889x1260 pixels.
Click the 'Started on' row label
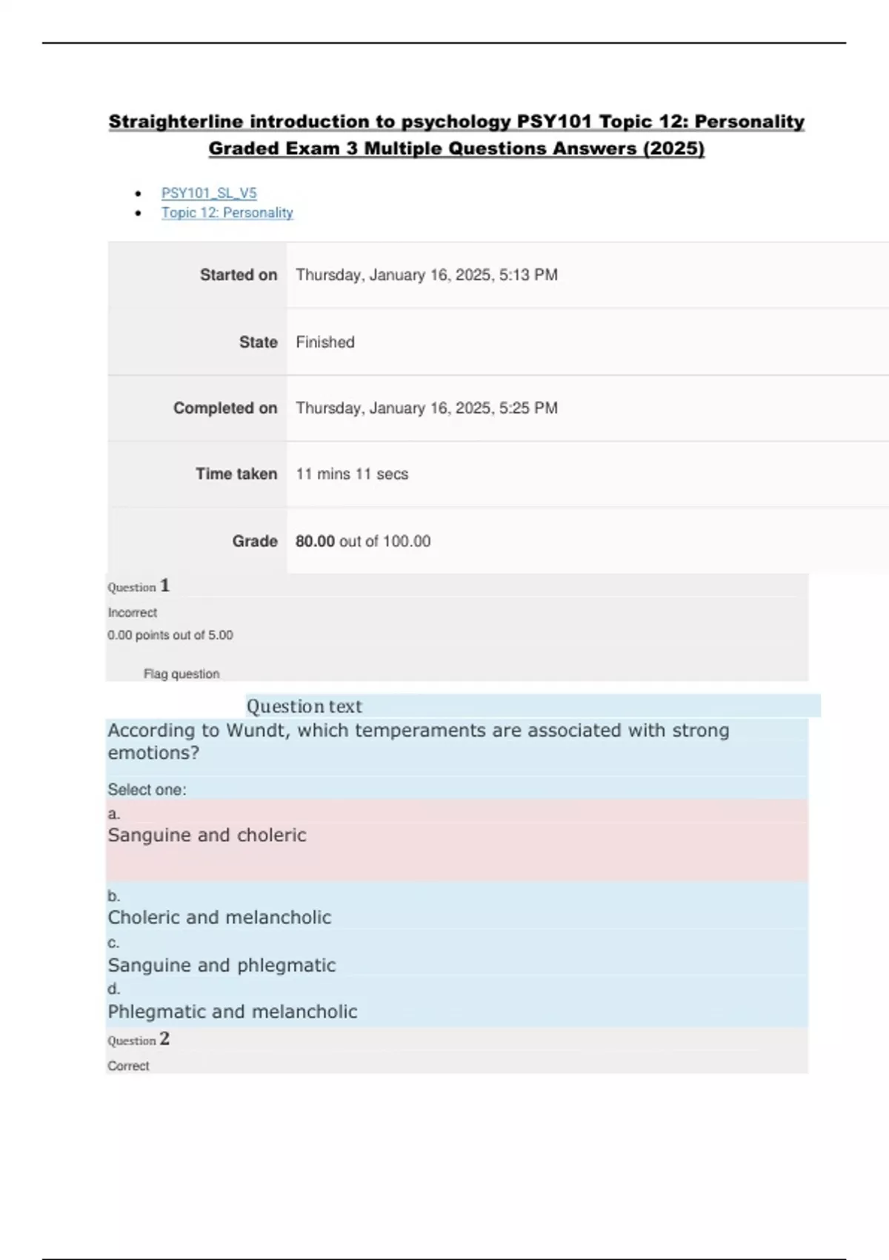click(x=238, y=275)
